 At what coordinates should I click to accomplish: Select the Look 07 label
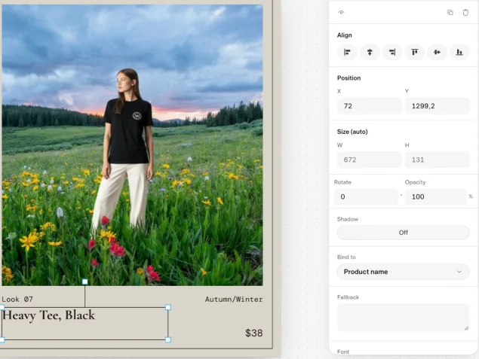pyautogui.click(x=17, y=300)
